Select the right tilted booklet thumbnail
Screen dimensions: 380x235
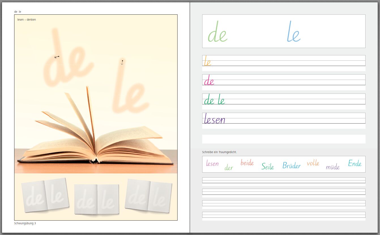tap(148, 196)
